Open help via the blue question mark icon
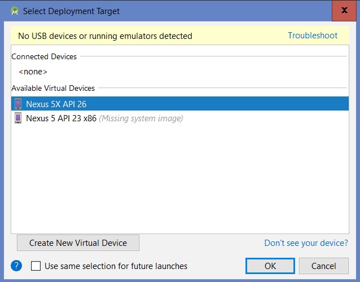360x282 pixels. pos(16,266)
